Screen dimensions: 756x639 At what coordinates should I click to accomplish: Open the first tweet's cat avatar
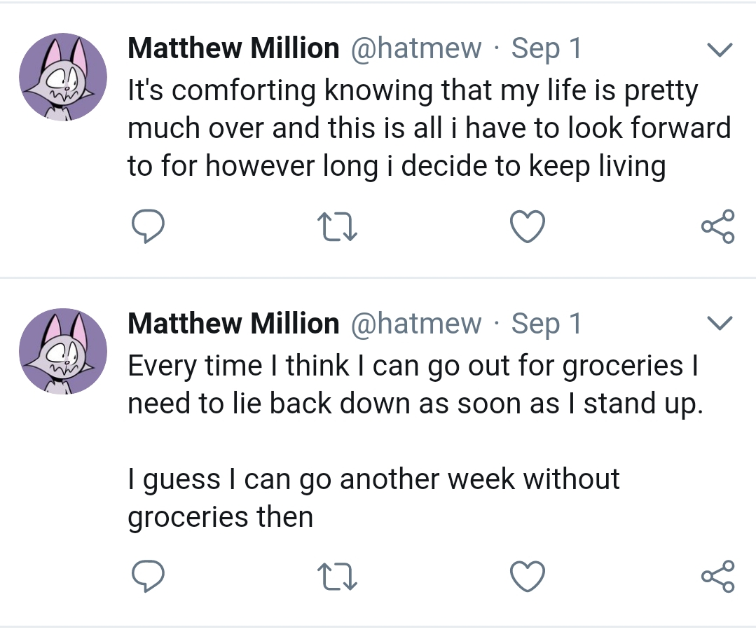click(64, 76)
